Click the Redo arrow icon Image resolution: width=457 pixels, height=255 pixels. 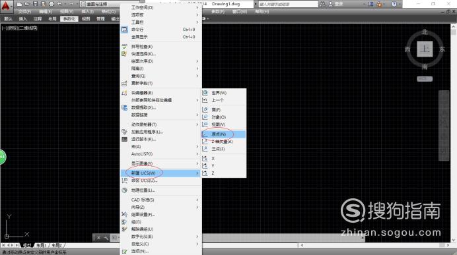click(x=71, y=4)
